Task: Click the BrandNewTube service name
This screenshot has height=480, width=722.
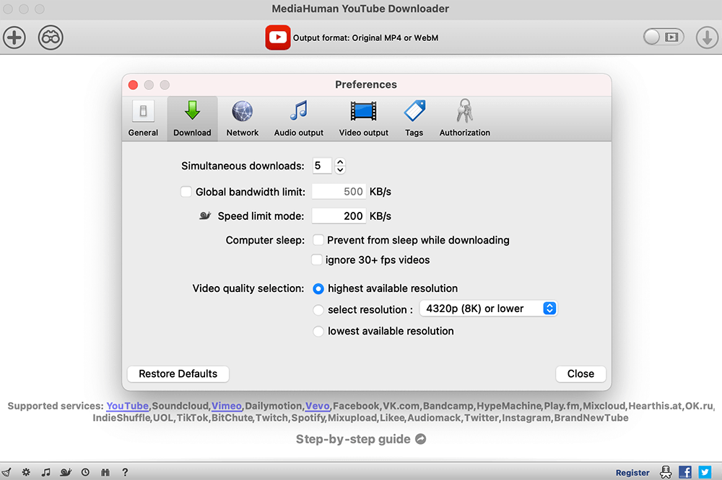Action: click(591, 418)
